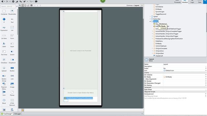Open the Logic tab
Image resolution: width=207 pixels, height=116 pixels.
coord(192,2)
